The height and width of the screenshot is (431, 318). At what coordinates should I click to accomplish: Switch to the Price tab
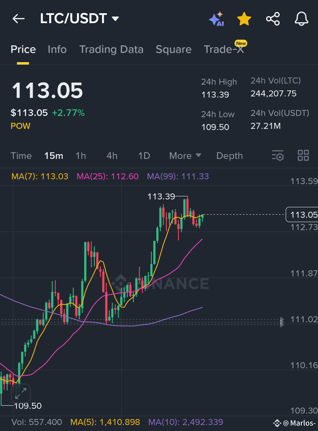(x=23, y=49)
